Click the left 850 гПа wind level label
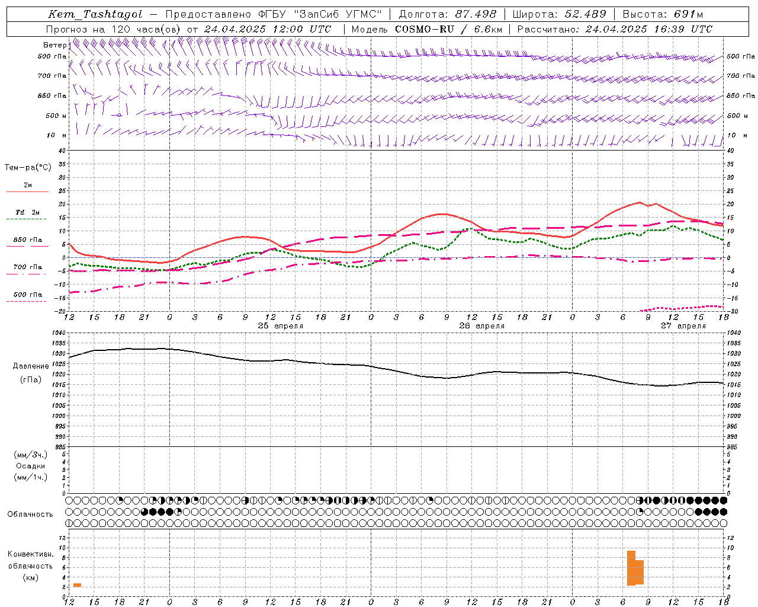Viewport: 758px width, 607px height. click(x=52, y=95)
